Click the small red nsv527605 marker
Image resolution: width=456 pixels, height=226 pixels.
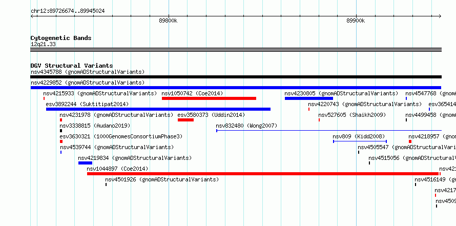point(319,120)
